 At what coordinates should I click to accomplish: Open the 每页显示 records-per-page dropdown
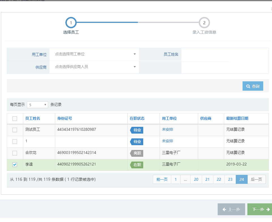coord(38,105)
